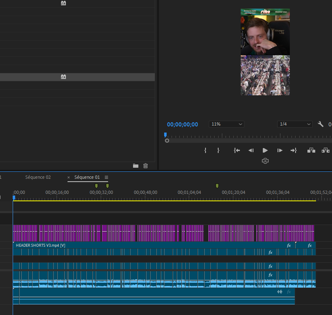Click the Extract button
The width and height of the screenshot is (332, 315).
click(x=325, y=151)
